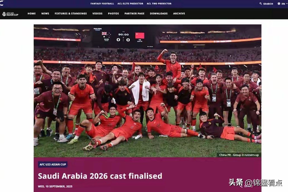Click the ACL Two Predictor link
The image size is (288, 192).
[x=159, y=3]
